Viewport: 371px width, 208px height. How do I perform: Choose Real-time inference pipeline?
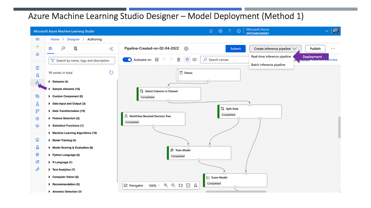(271, 56)
